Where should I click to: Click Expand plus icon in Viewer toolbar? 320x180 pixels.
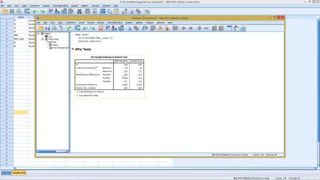pos(199,28)
